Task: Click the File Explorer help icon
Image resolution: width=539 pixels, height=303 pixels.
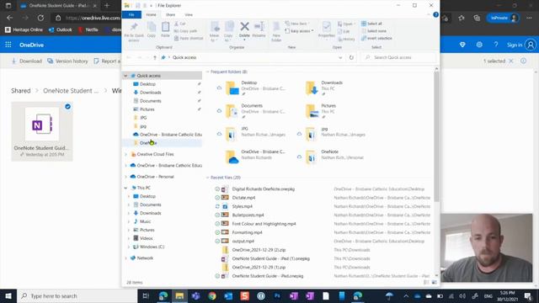Action: coord(435,15)
